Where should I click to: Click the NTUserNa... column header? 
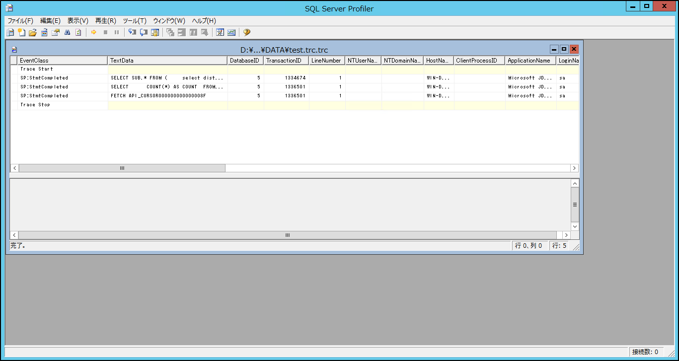(363, 61)
